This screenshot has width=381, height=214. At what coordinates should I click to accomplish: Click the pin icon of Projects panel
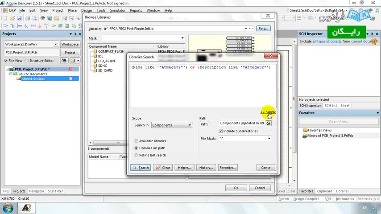[x=75, y=34]
